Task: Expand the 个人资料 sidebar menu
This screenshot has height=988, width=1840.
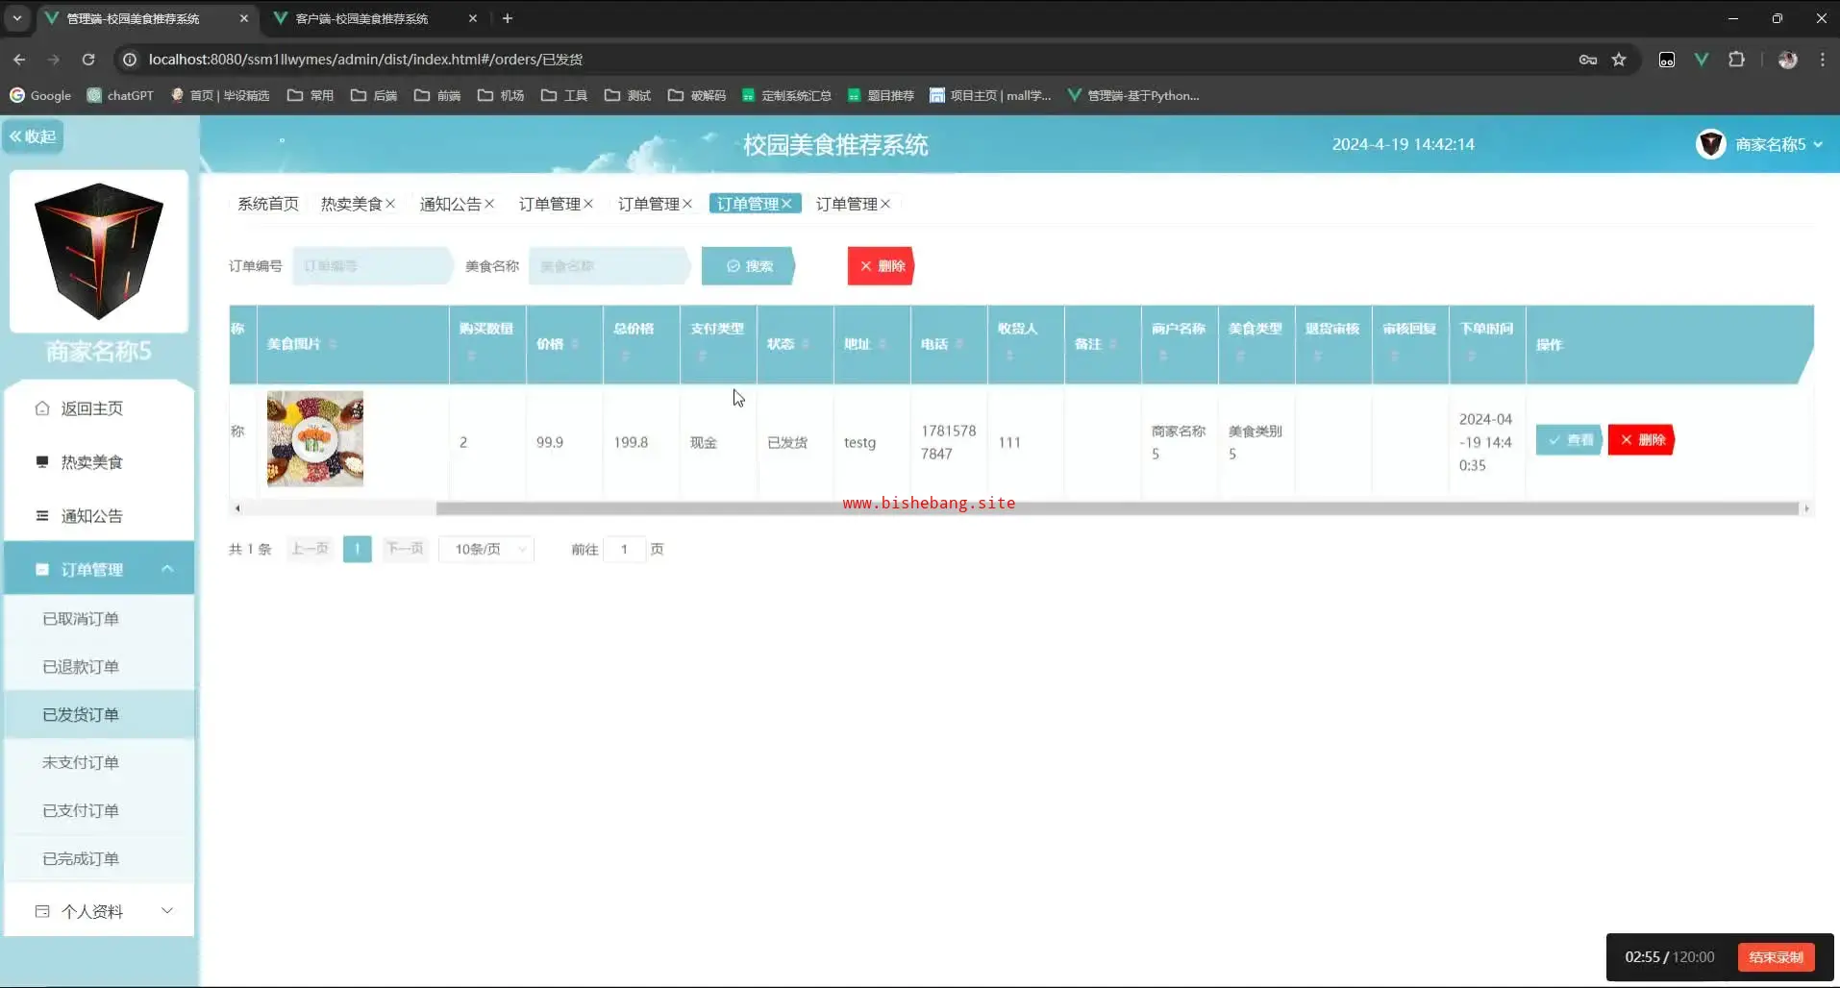Action: (x=167, y=911)
